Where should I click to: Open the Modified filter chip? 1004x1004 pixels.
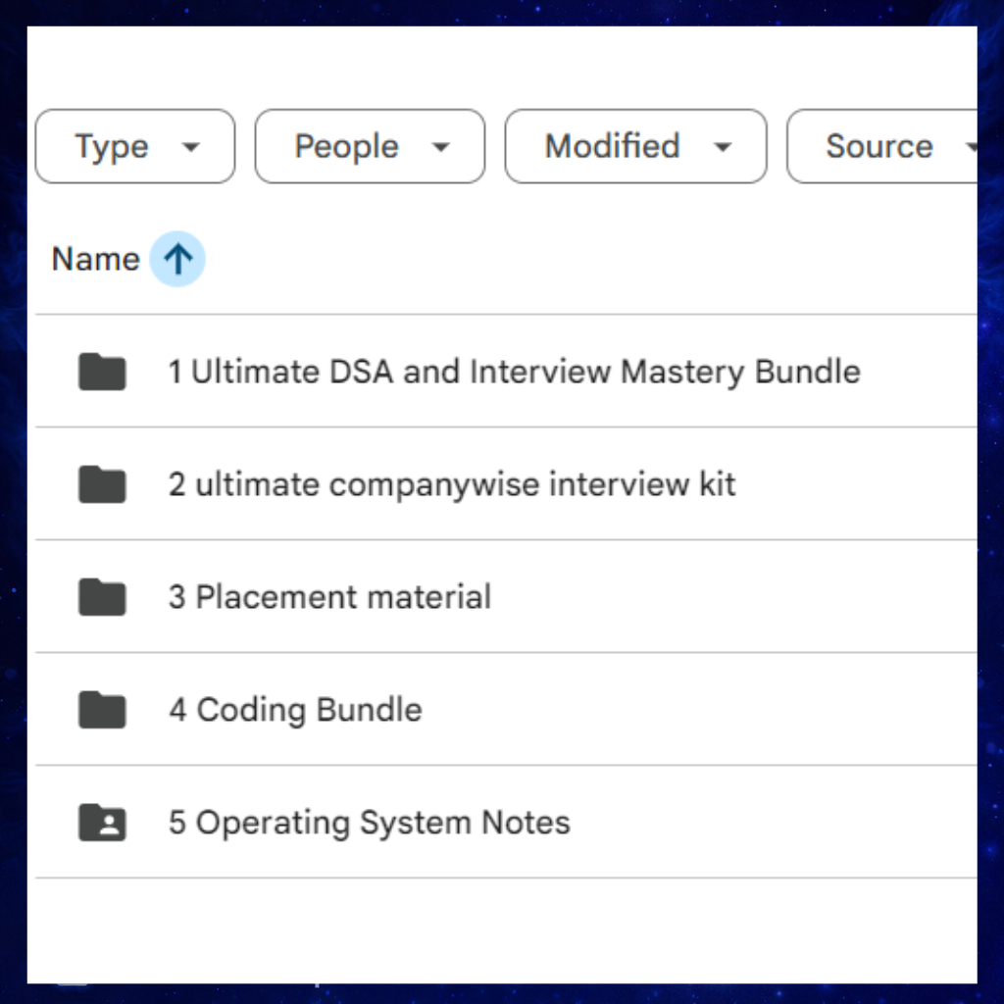point(634,147)
